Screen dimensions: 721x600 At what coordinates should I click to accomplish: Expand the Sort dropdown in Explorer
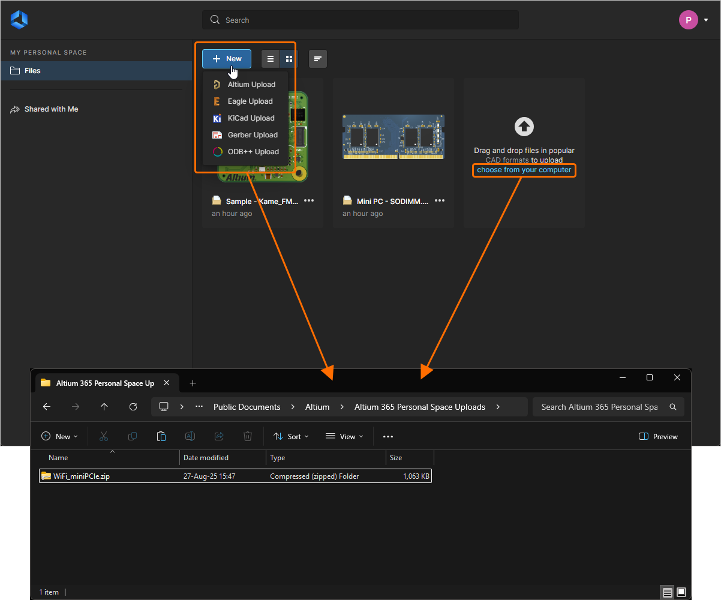pyautogui.click(x=291, y=436)
